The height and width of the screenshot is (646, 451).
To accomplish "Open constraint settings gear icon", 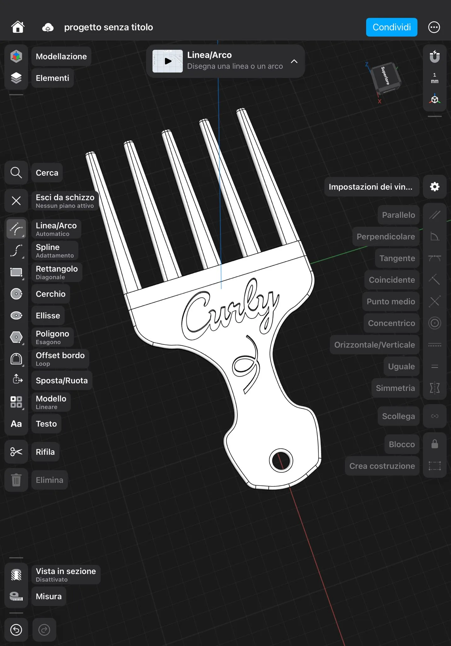I will [435, 187].
